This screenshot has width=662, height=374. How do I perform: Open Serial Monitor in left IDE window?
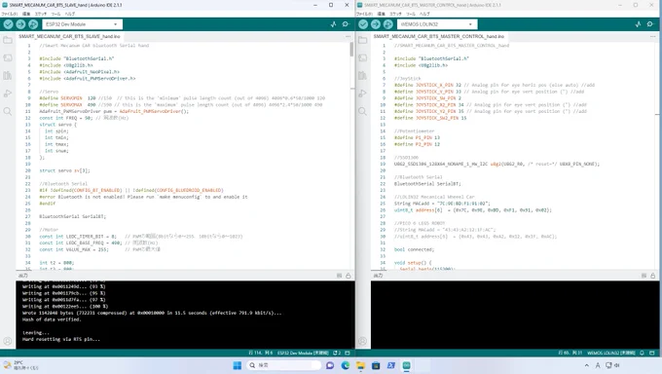point(346,24)
